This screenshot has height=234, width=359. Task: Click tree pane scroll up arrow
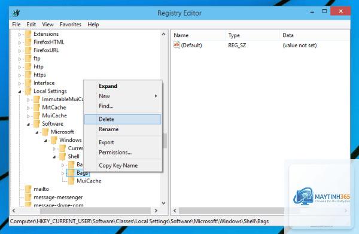[x=163, y=34]
